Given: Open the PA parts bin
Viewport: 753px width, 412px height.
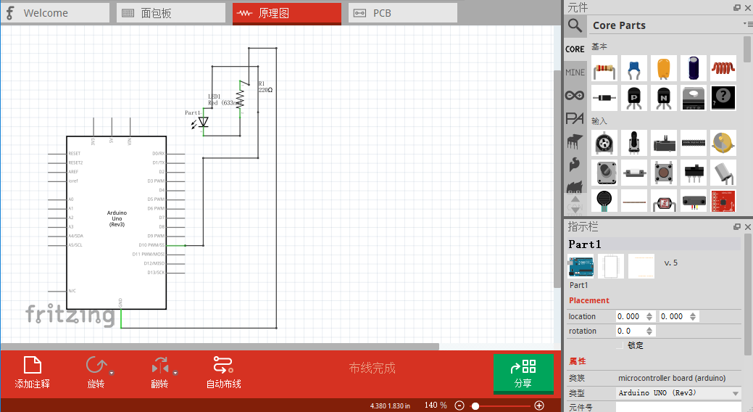Looking at the screenshot, I should [x=575, y=118].
